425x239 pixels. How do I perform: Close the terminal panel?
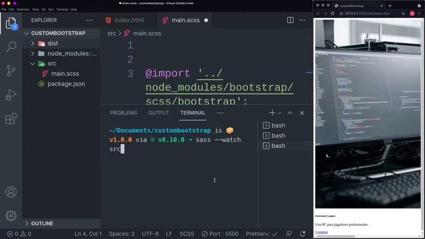[x=302, y=113]
